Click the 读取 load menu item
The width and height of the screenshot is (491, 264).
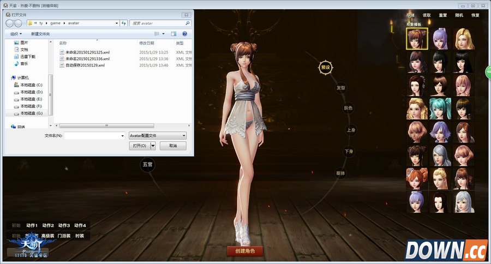click(x=427, y=15)
